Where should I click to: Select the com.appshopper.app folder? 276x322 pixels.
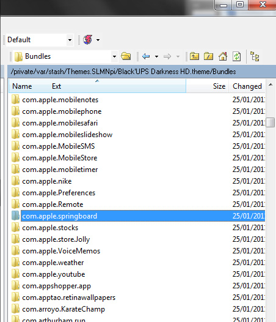56,286
